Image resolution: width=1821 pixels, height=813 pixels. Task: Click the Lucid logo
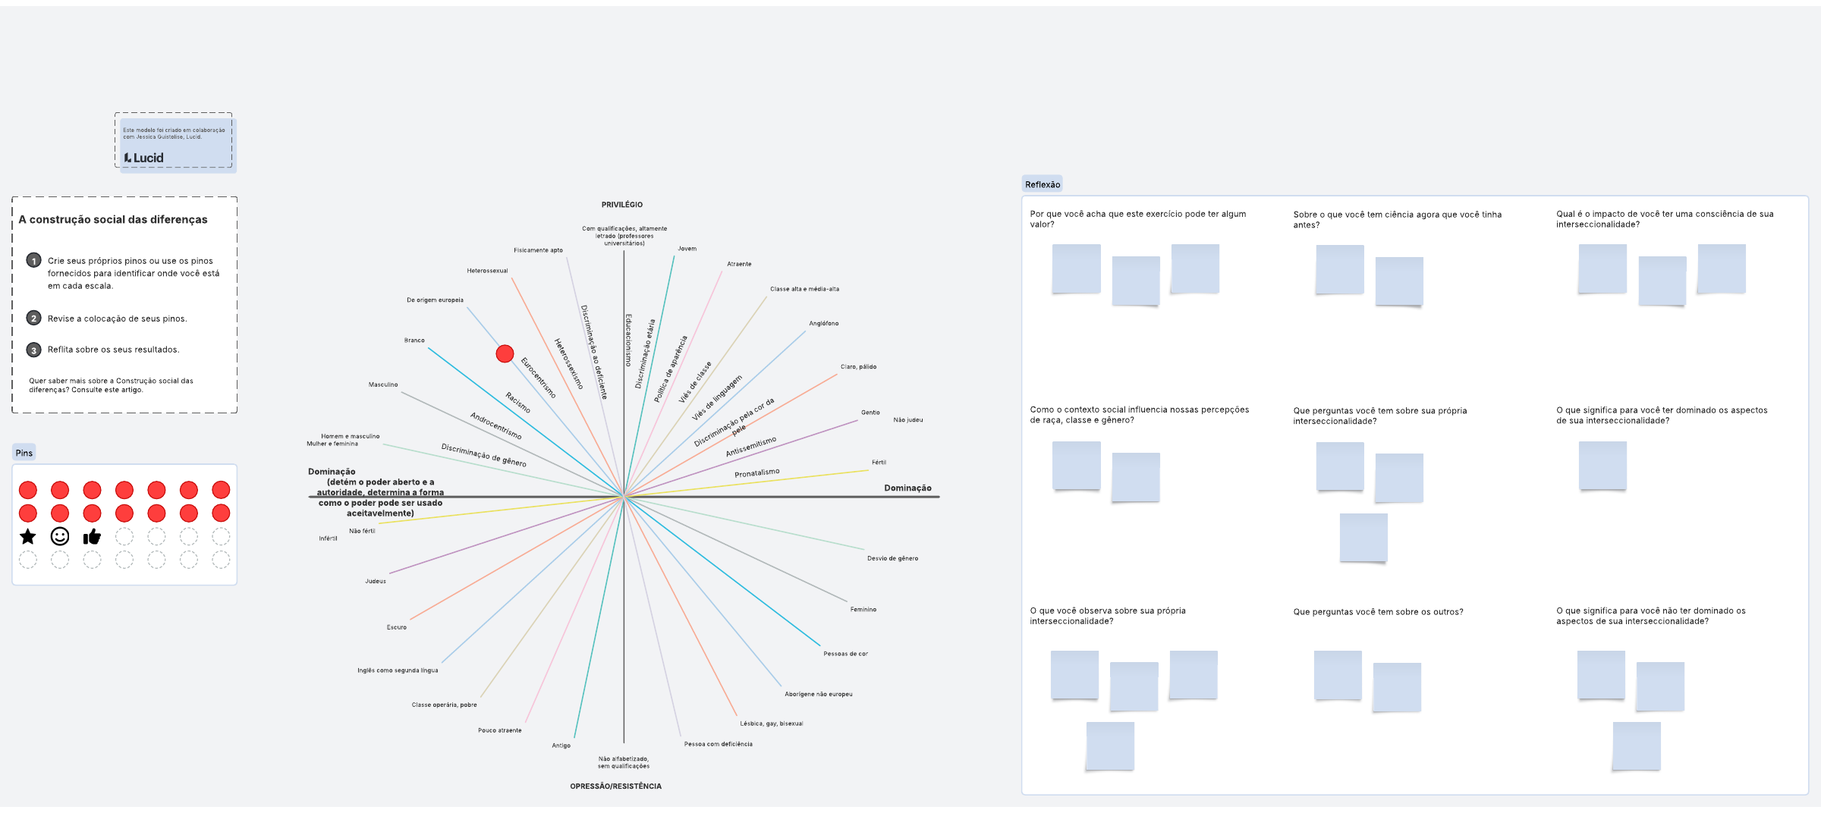click(x=144, y=158)
